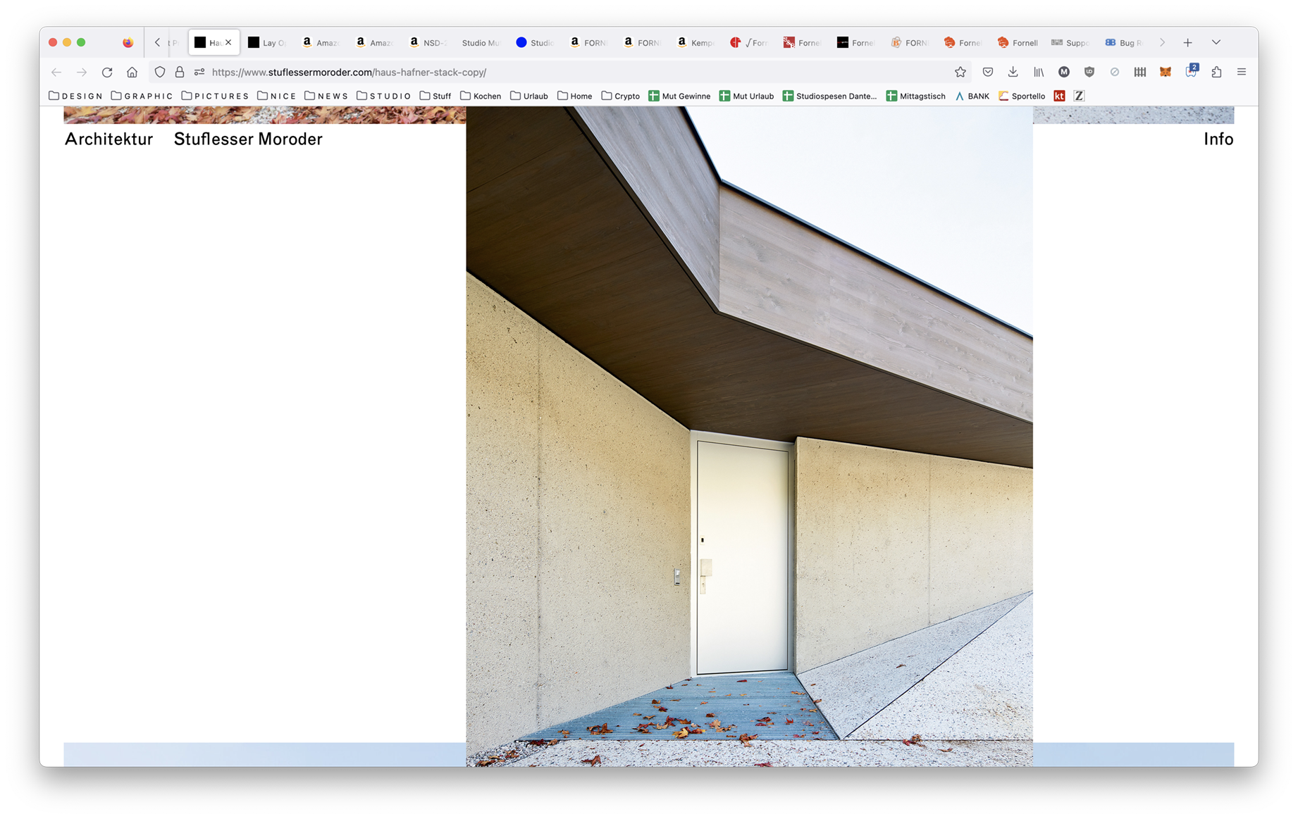Image resolution: width=1298 pixels, height=819 pixels.
Task: Expand hidden tabs with left scroll arrow
Action: click(x=158, y=42)
